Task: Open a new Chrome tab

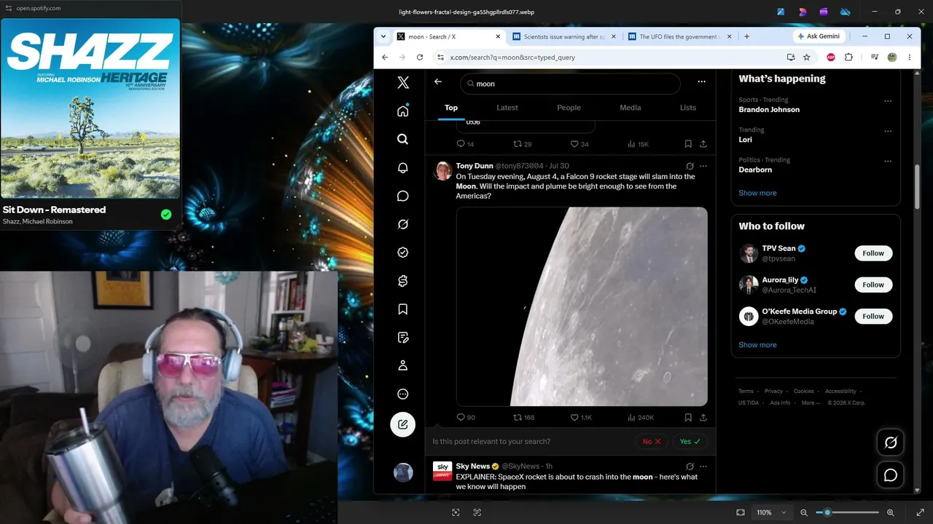Action: 746,36
